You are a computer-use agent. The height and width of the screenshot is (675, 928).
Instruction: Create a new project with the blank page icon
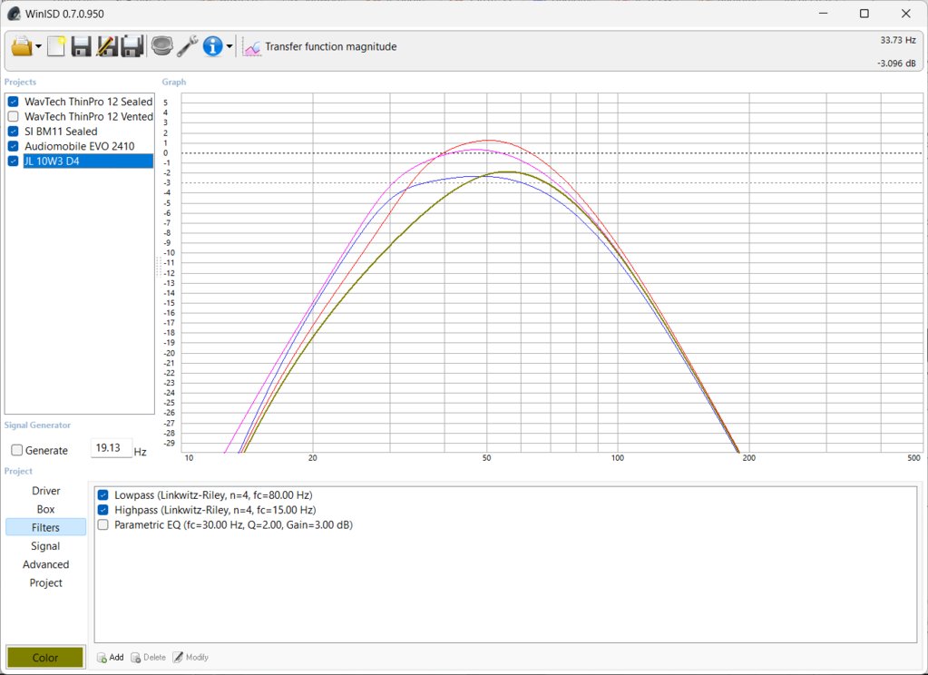56,46
